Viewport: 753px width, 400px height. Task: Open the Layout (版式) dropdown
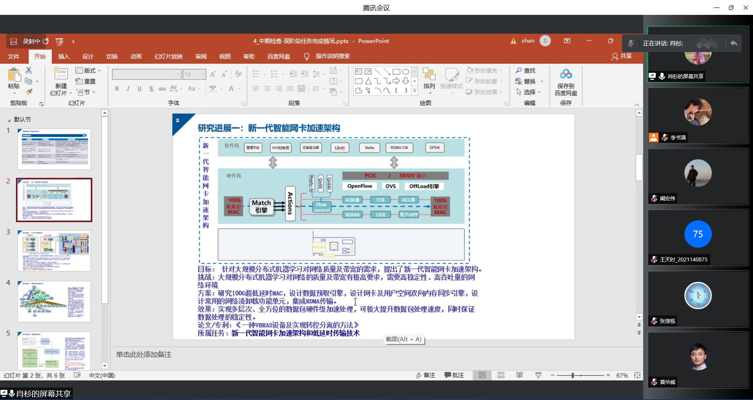[x=88, y=70]
